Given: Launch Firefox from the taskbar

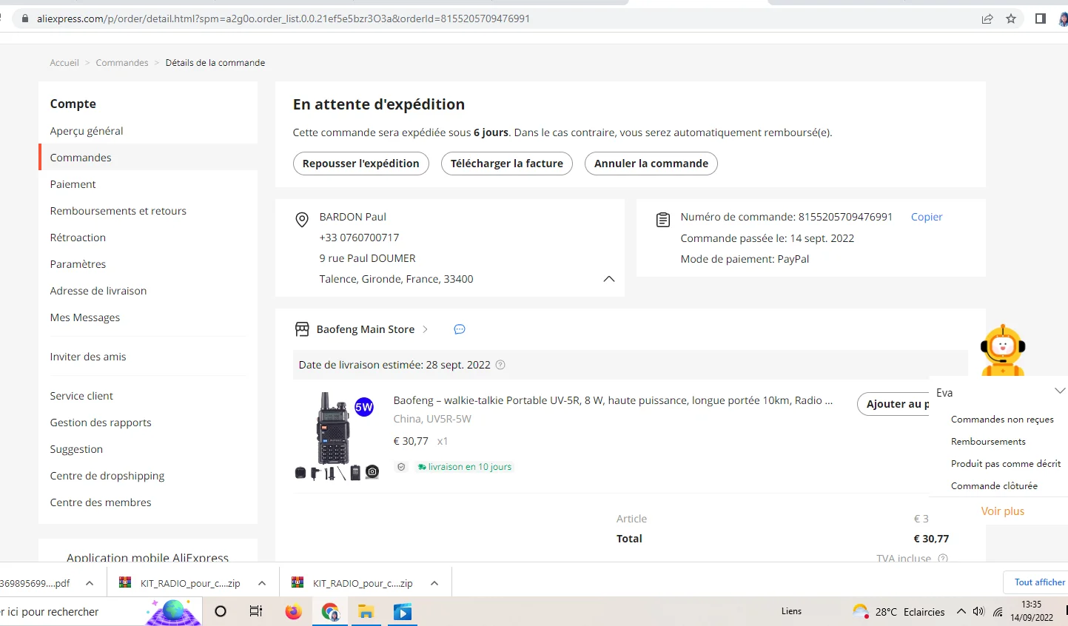Looking at the screenshot, I should [294, 611].
